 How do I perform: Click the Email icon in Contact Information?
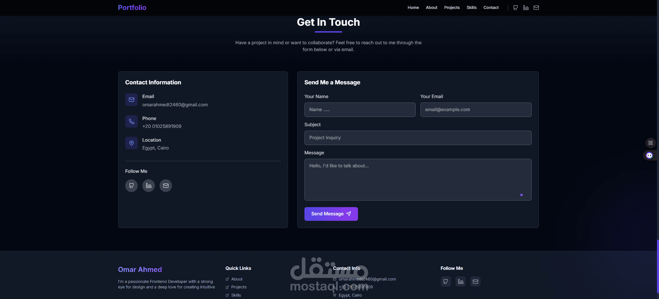tap(131, 100)
